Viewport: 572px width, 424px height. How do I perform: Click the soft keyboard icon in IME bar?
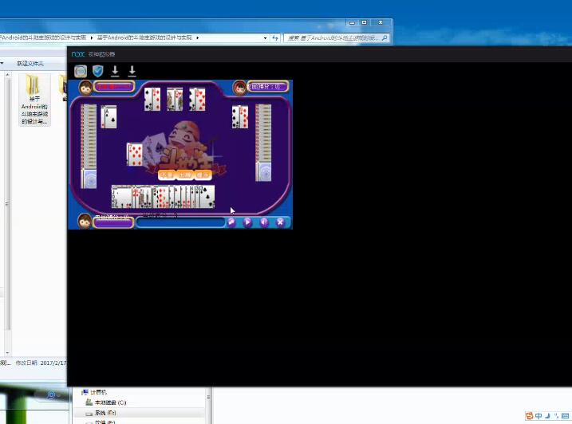click(x=566, y=415)
